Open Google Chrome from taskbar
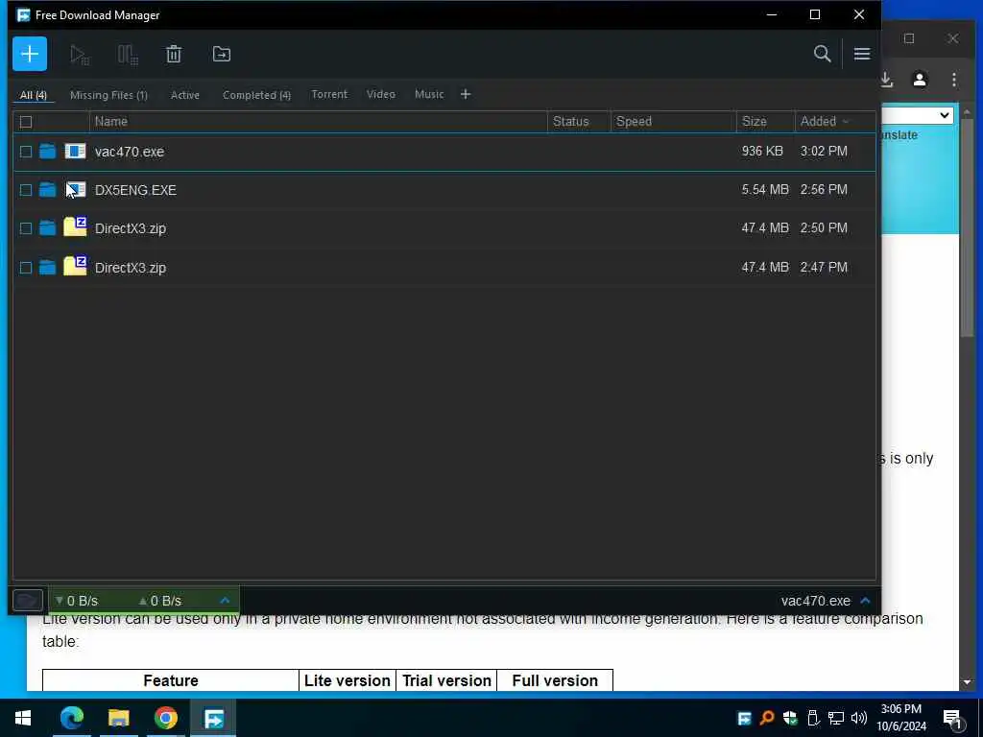This screenshot has width=983, height=737. pyautogui.click(x=165, y=718)
